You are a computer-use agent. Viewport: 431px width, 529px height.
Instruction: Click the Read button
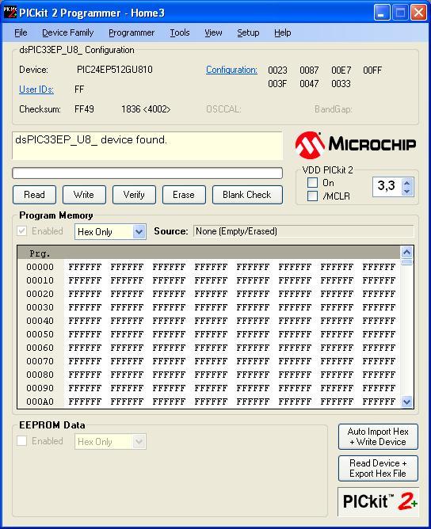pos(34,195)
